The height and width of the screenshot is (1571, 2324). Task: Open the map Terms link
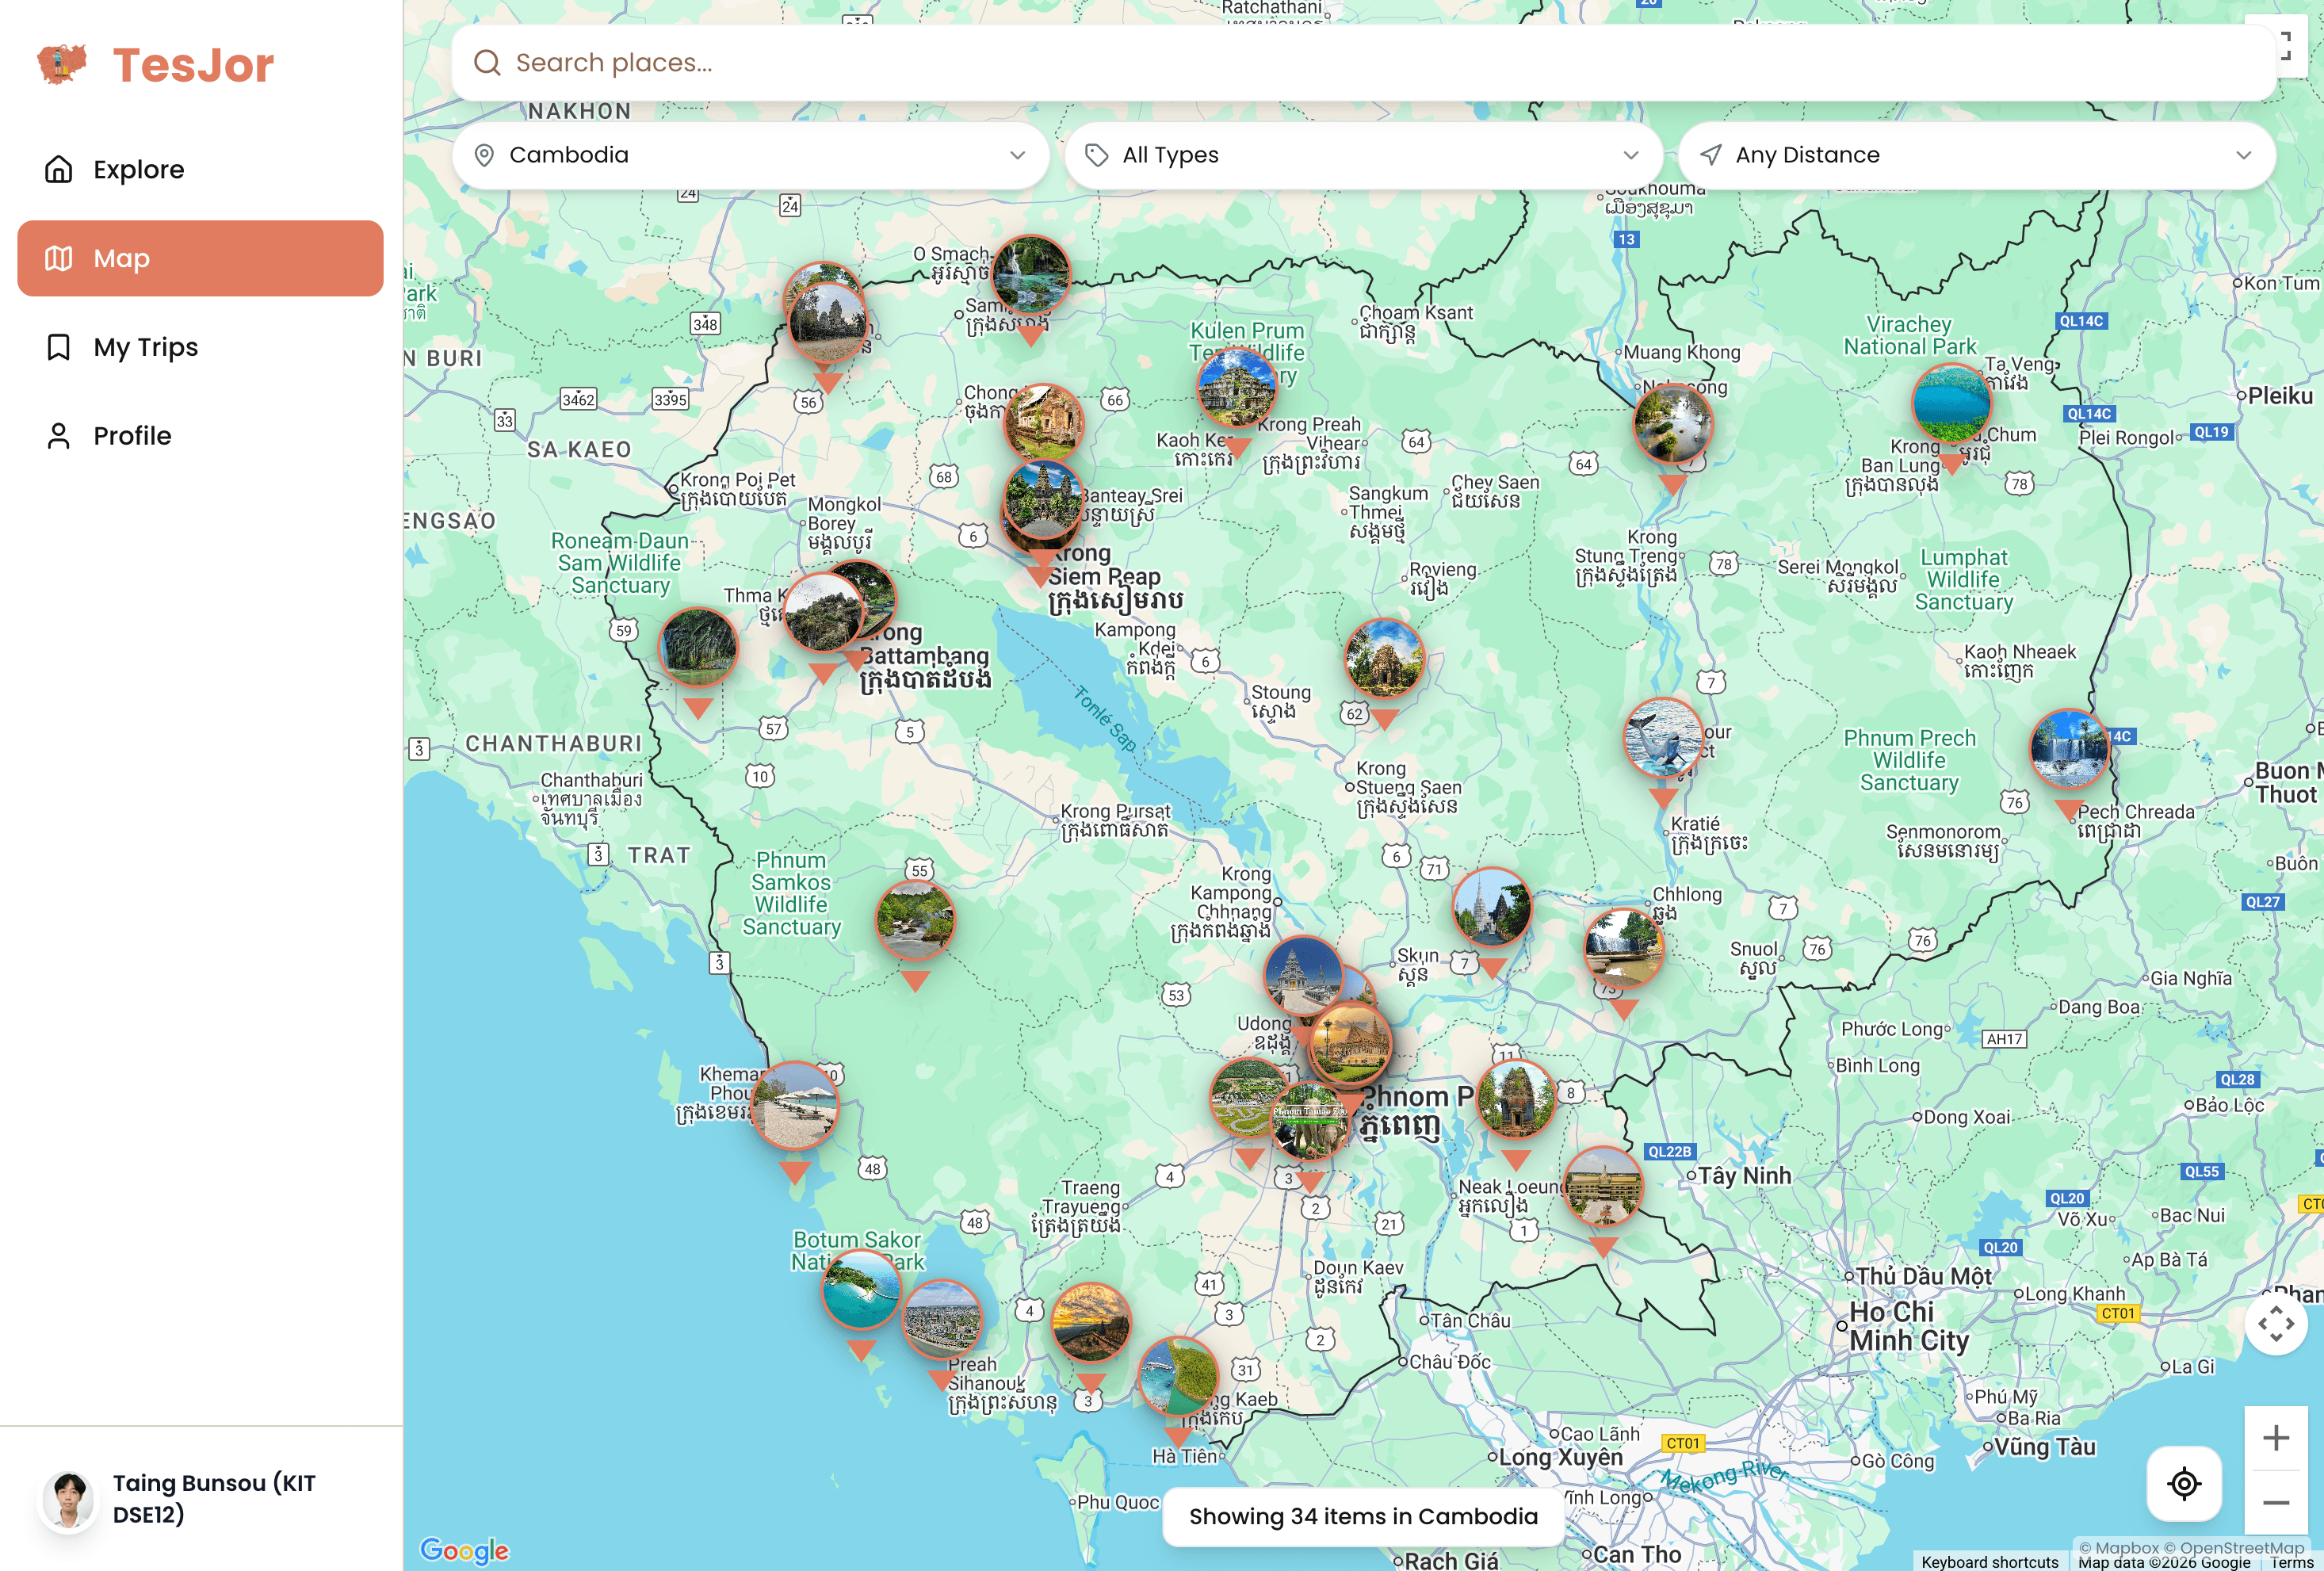click(x=2290, y=1561)
